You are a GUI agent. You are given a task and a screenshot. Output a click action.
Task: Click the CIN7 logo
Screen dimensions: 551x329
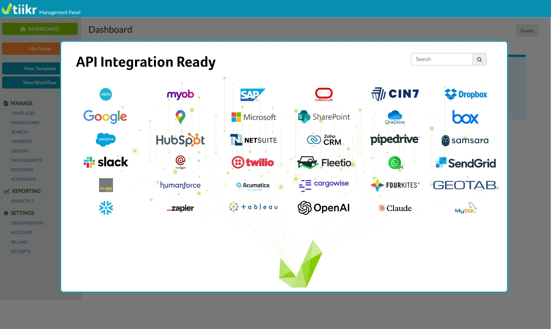tap(395, 94)
